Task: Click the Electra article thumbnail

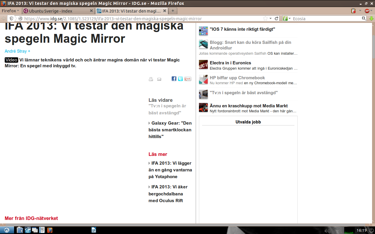Action: click(203, 64)
